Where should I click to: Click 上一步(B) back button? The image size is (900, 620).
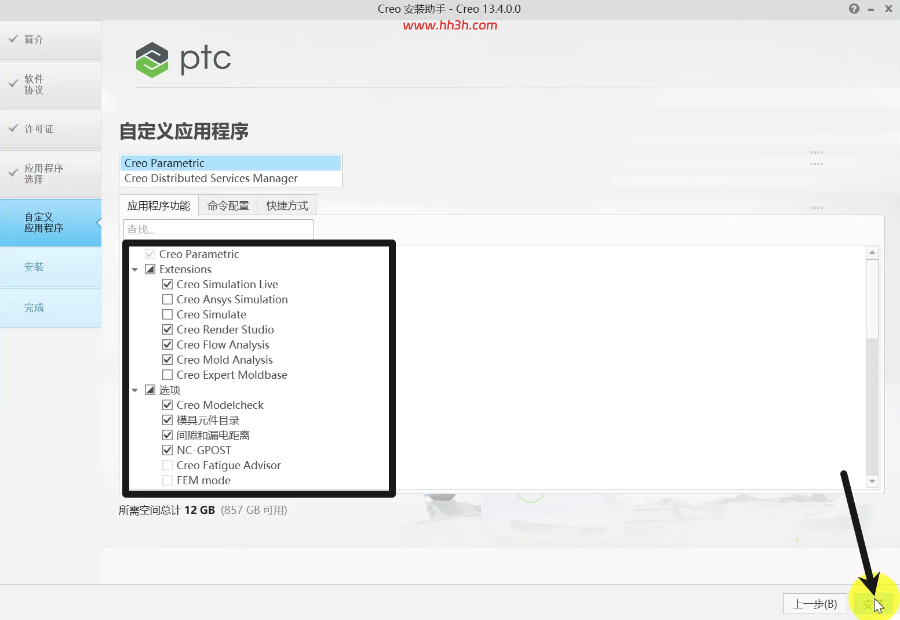tap(815, 604)
